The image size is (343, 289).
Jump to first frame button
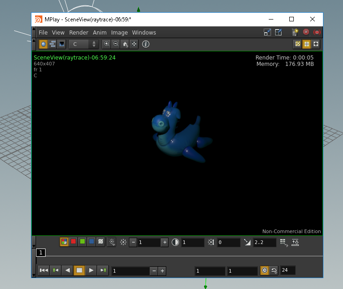click(x=44, y=270)
